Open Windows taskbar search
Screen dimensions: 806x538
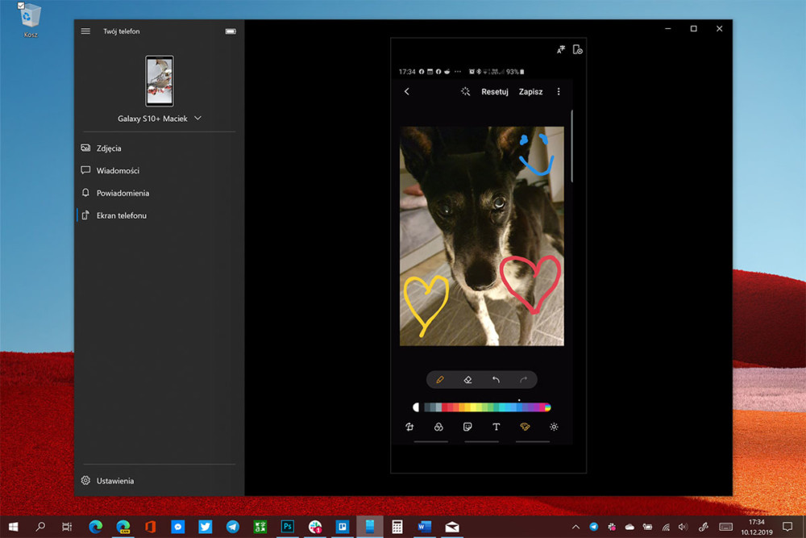coord(40,527)
